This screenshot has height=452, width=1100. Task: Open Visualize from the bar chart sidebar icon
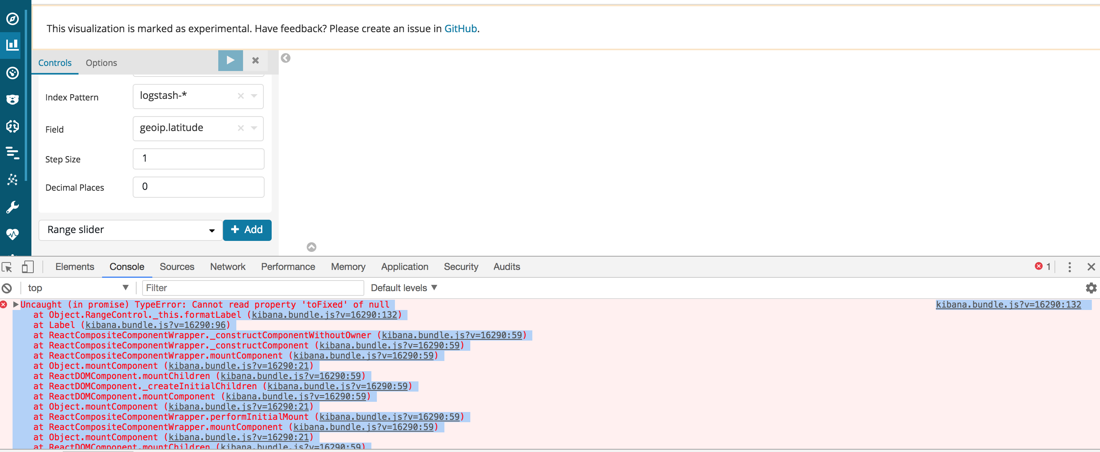[x=13, y=45]
